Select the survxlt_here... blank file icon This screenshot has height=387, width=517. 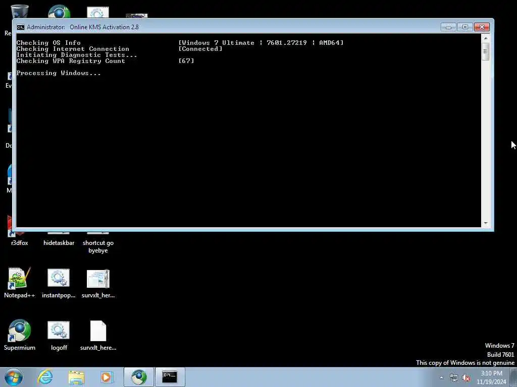(x=98, y=335)
